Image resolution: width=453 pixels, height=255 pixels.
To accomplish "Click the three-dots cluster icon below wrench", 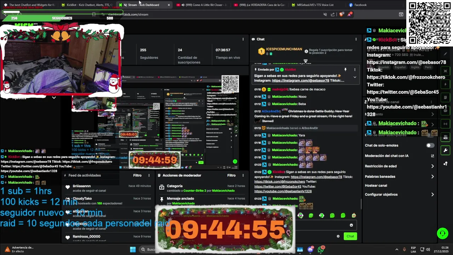I will tap(445, 163).
